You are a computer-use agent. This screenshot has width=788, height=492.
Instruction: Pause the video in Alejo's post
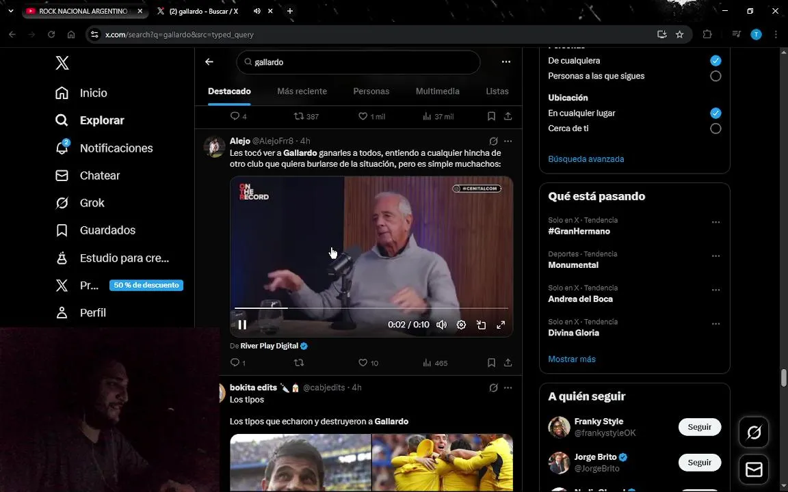[242, 325]
